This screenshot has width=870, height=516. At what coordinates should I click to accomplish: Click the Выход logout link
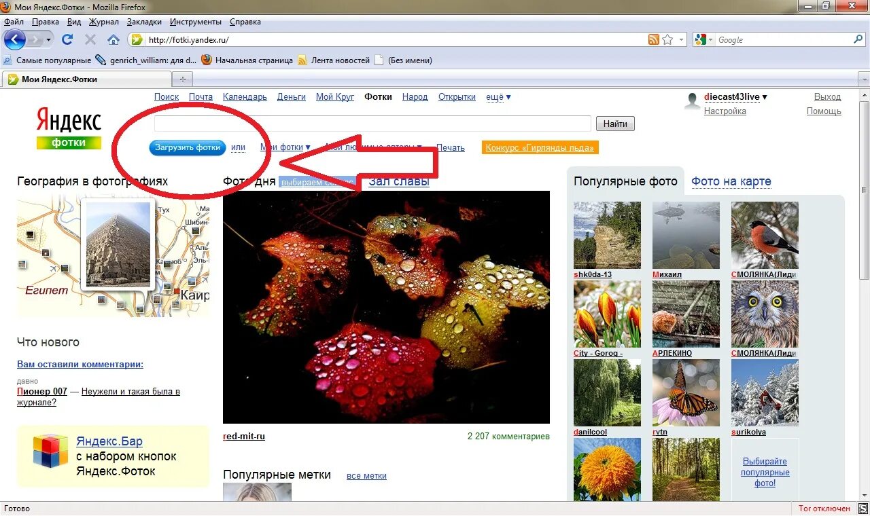tap(827, 96)
